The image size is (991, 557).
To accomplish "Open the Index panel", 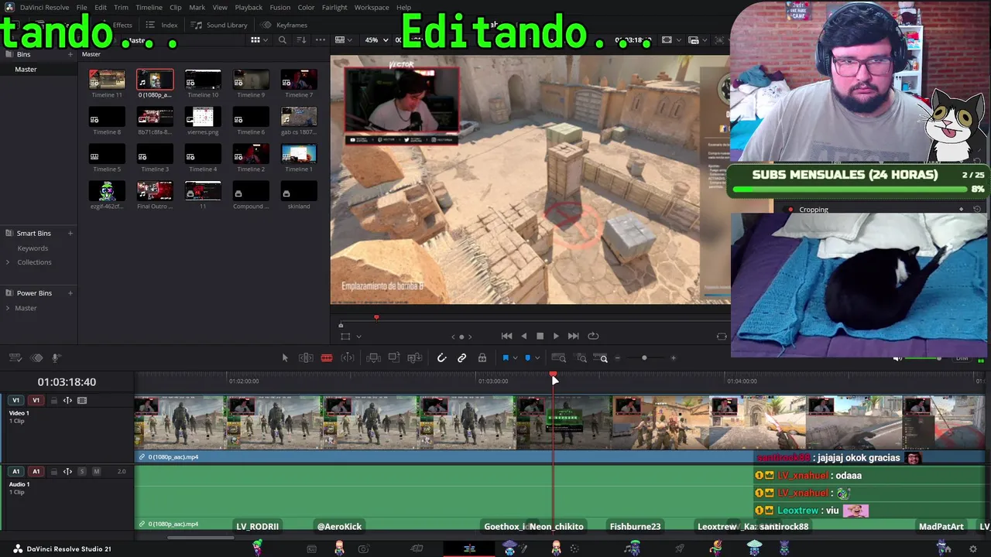I will point(162,25).
